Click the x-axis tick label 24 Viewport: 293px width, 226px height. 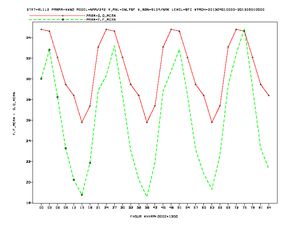click(x=106, y=208)
